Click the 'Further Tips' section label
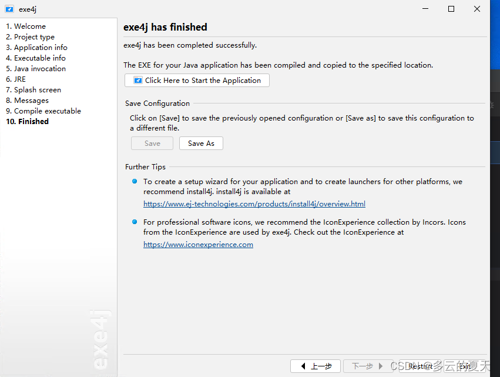Image resolution: width=500 pixels, height=377 pixels. click(x=145, y=167)
